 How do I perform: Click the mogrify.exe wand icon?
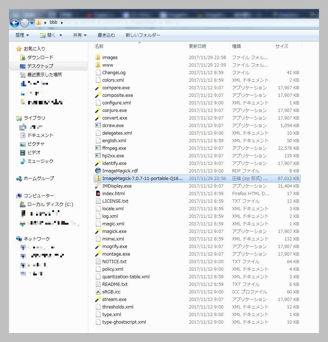pos(98,247)
